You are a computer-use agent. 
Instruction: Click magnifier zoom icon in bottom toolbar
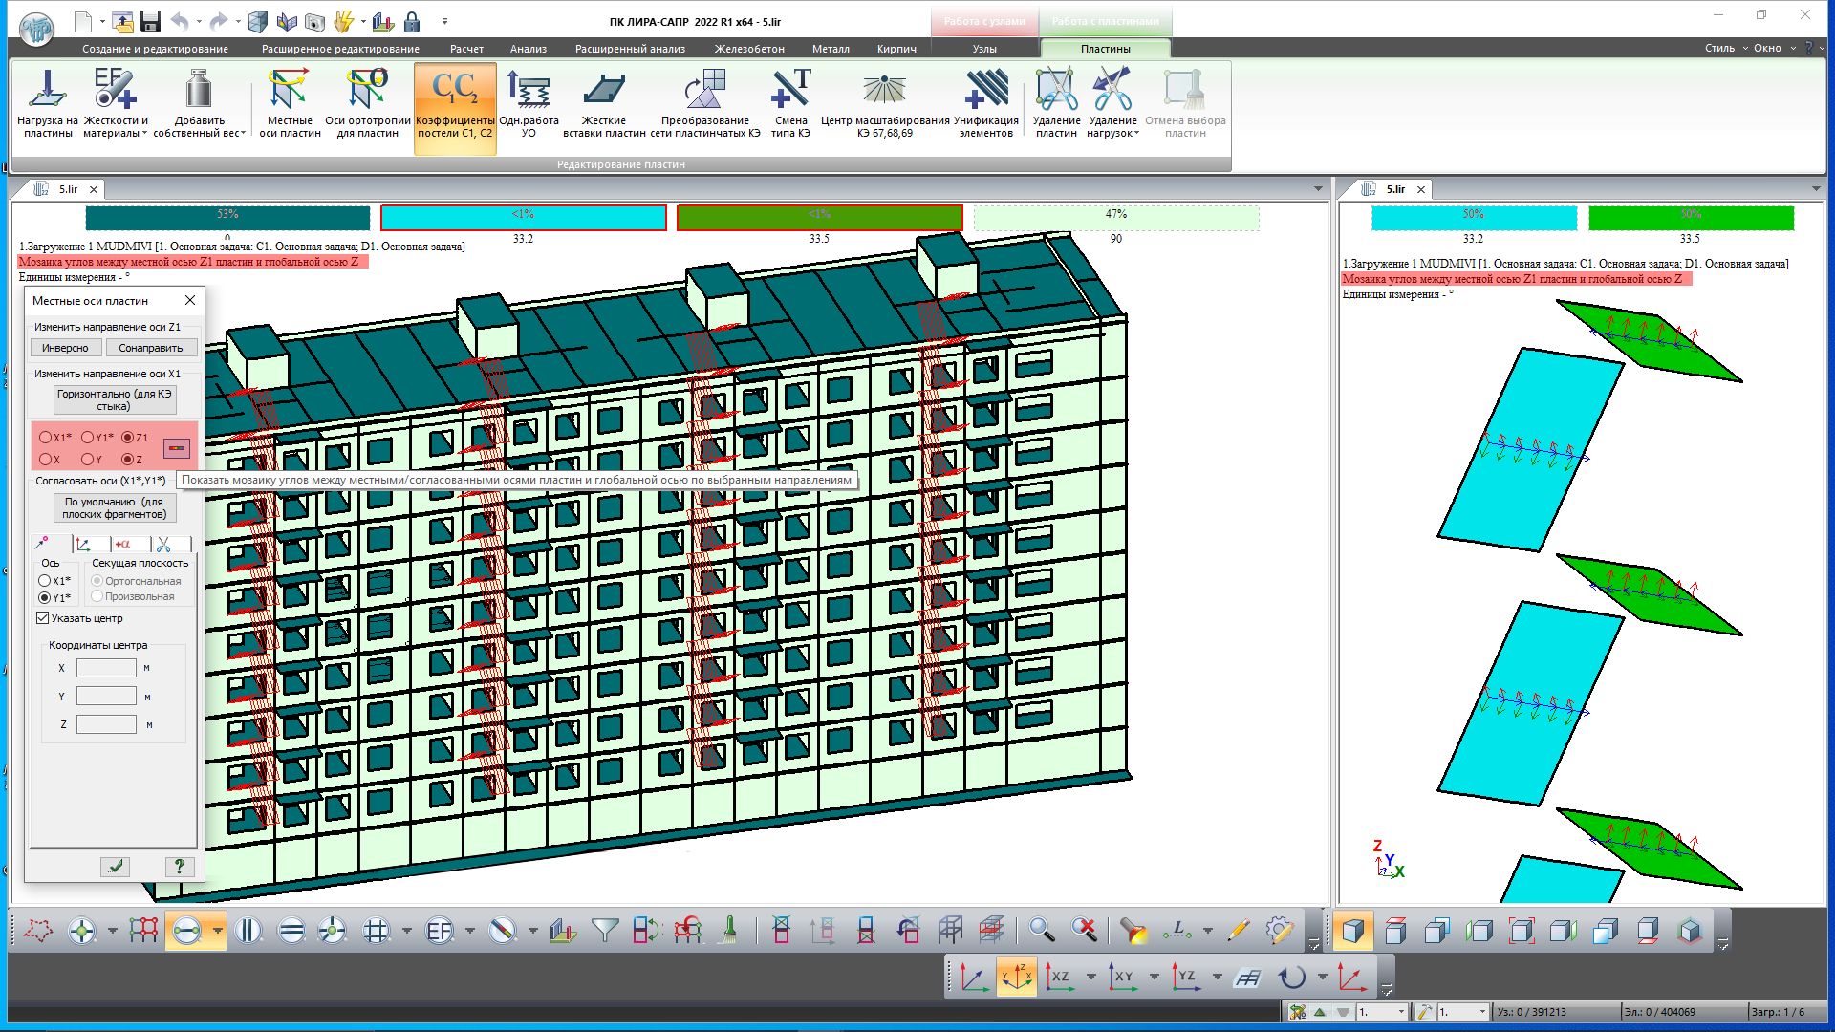pos(1041,930)
